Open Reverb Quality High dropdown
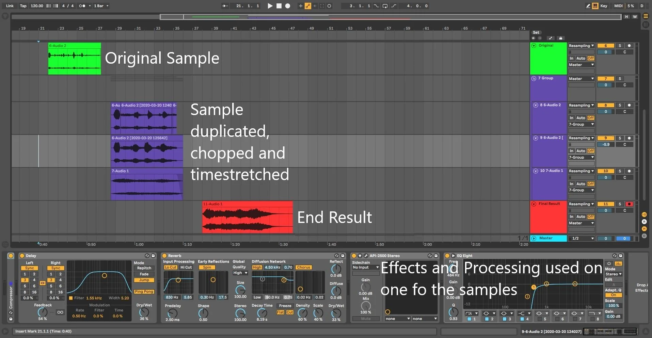 pos(240,273)
